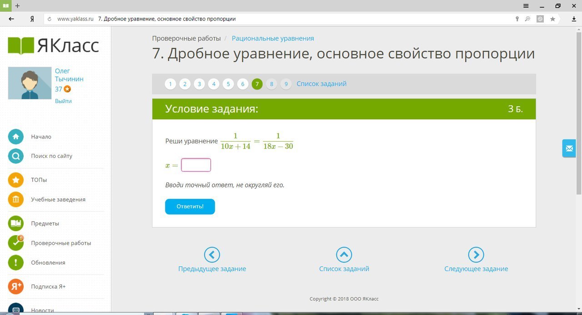Open the browser hamburger menu
Screen dimensions: 582x315
point(526,6)
